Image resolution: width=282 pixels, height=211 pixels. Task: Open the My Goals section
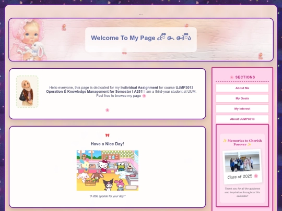tap(242, 98)
